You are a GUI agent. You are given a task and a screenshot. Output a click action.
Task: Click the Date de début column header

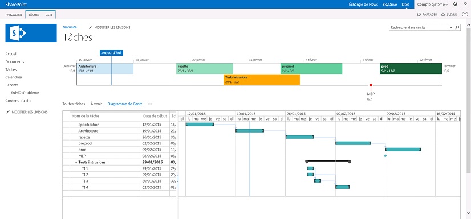[x=155, y=116]
